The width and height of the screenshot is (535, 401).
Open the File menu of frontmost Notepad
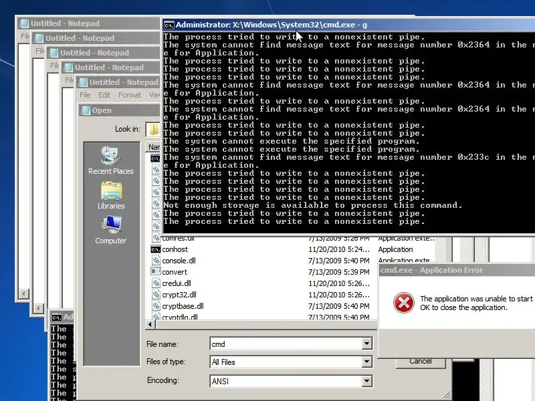tap(85, 95)
